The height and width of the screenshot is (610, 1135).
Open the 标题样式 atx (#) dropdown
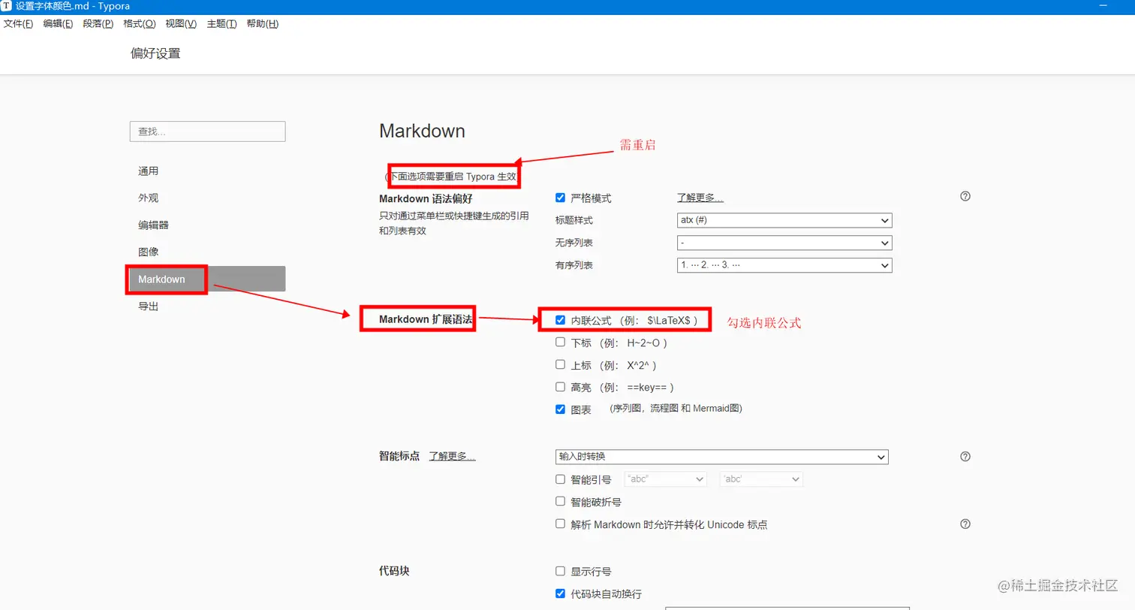[x=784, y=220]
